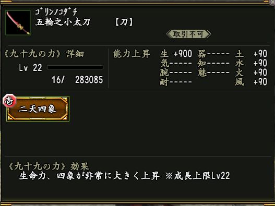The width and height of the screenshot is (275, 206).
Task: Select the 火 +90 element stat
Action: [x=251, y=72]
